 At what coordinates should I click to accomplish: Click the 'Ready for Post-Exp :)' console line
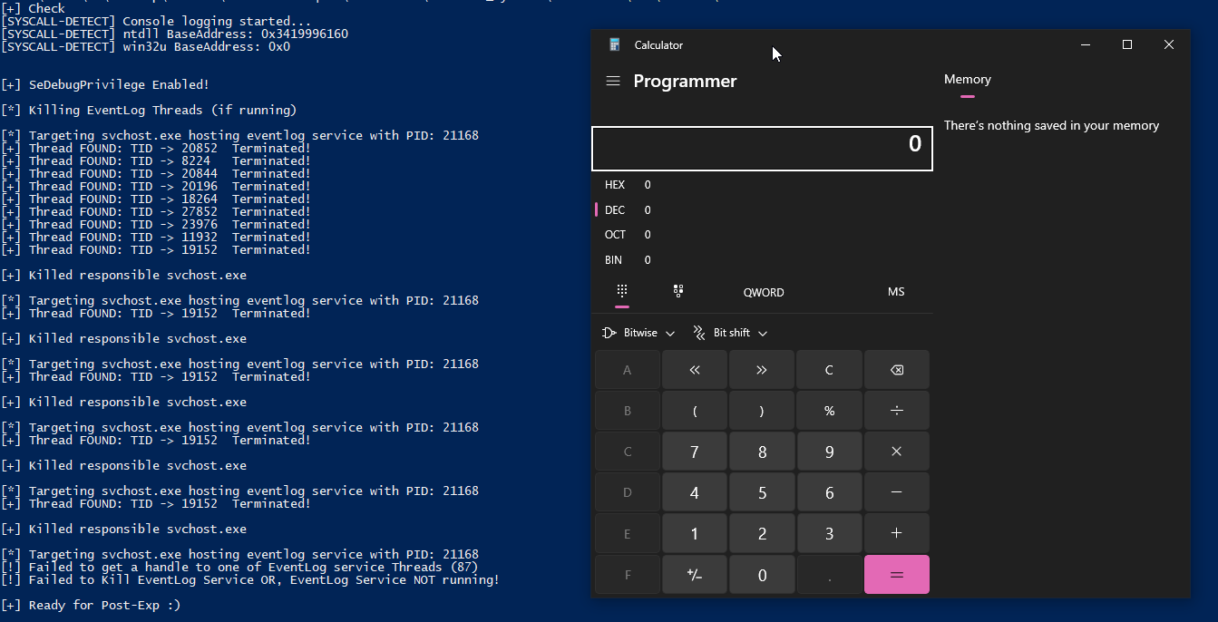(x=91, y=605)
